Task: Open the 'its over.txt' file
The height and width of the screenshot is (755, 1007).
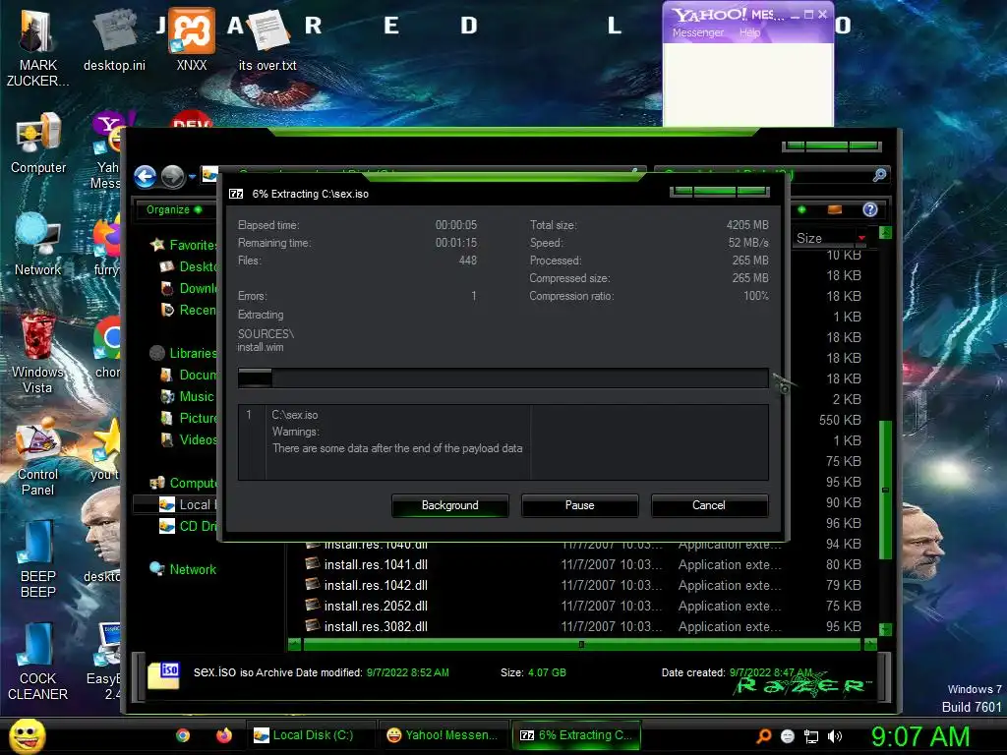Action: 267,39
